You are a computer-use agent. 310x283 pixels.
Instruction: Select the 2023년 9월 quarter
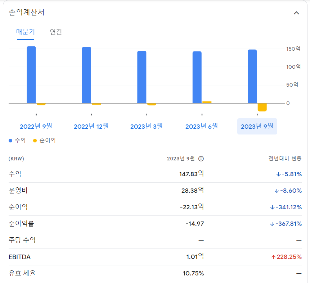[257, 126]
